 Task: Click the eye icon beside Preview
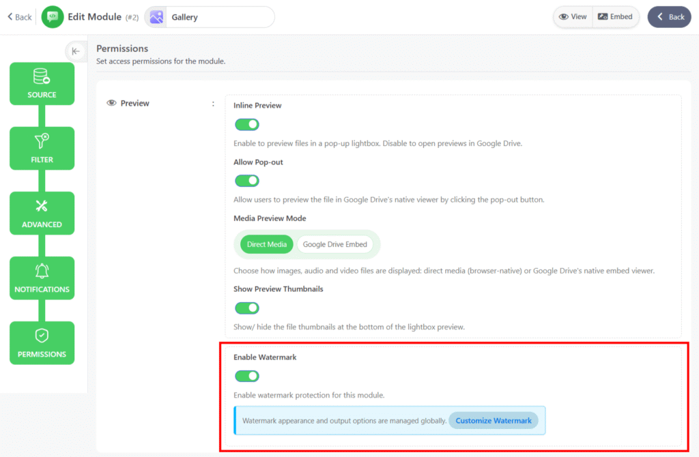click(x=111, y=104)
